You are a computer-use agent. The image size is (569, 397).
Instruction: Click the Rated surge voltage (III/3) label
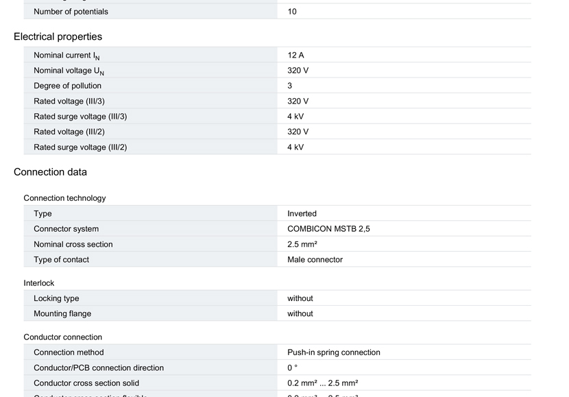[x=80, y=117]
